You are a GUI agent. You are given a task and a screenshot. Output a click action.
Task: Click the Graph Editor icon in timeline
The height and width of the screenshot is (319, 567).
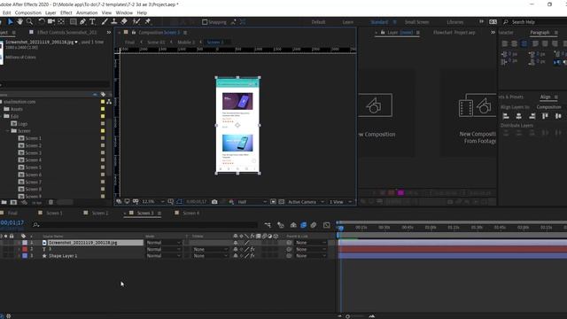tap(327, 225)
